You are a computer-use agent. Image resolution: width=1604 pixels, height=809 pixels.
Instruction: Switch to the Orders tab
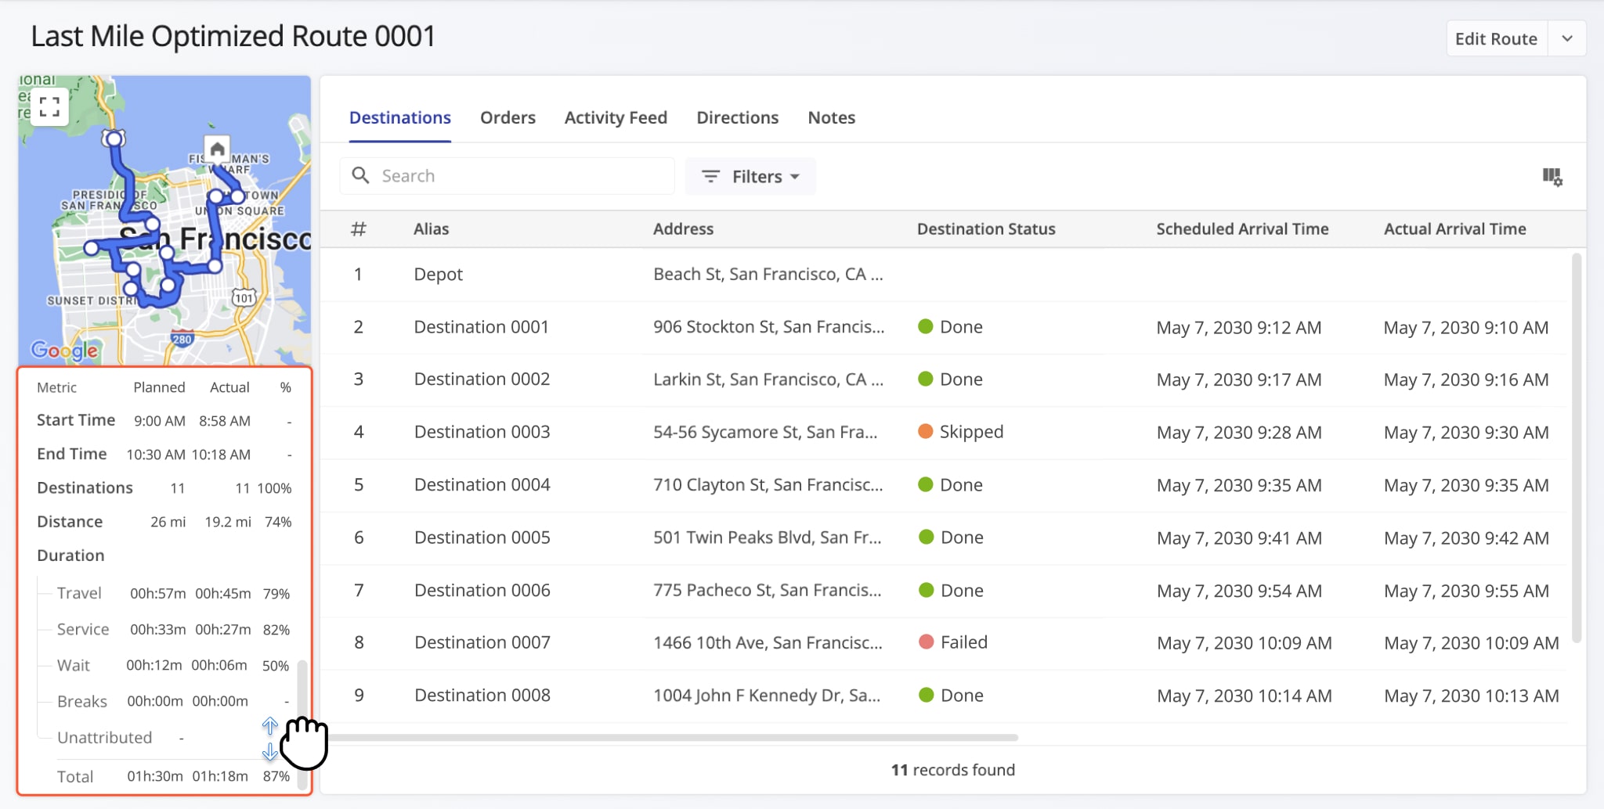(508, 117)
